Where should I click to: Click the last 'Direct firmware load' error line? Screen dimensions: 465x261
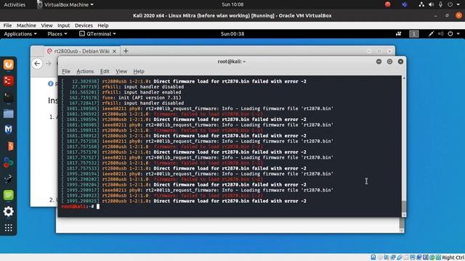[x=184, y=201]
